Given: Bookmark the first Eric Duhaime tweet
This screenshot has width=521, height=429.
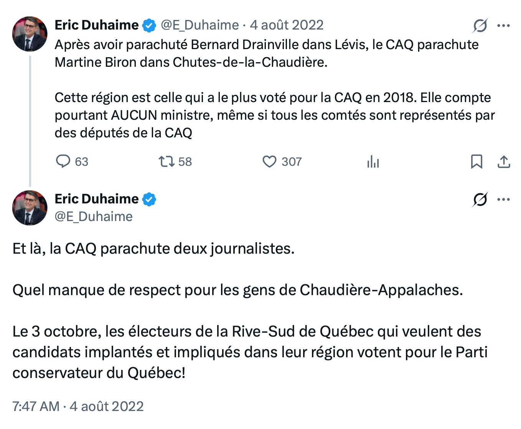Looking at the screenshot, I should [476, 162].
